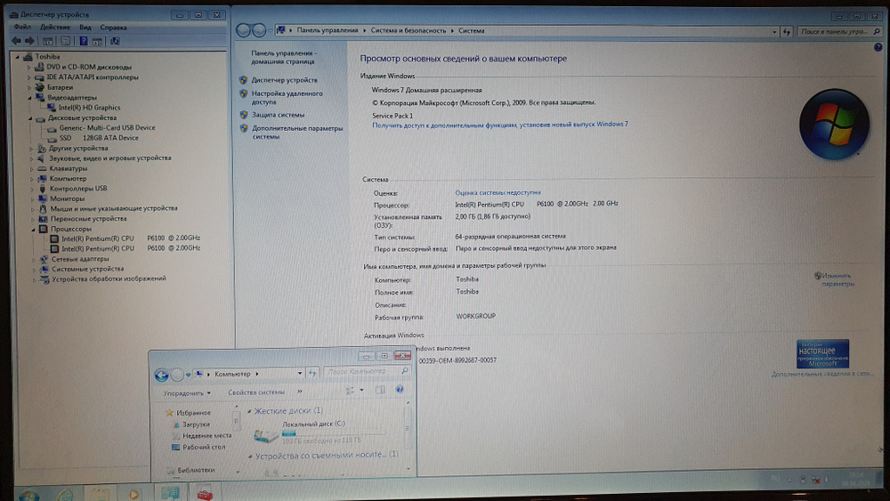Click the Back button in Компьютер explorer window
890x501 pixels.
pos(161,375)
